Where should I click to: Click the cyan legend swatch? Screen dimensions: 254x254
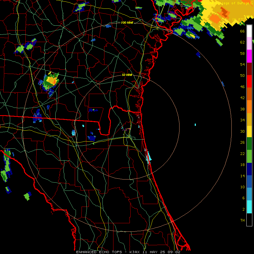coord(249,207)
